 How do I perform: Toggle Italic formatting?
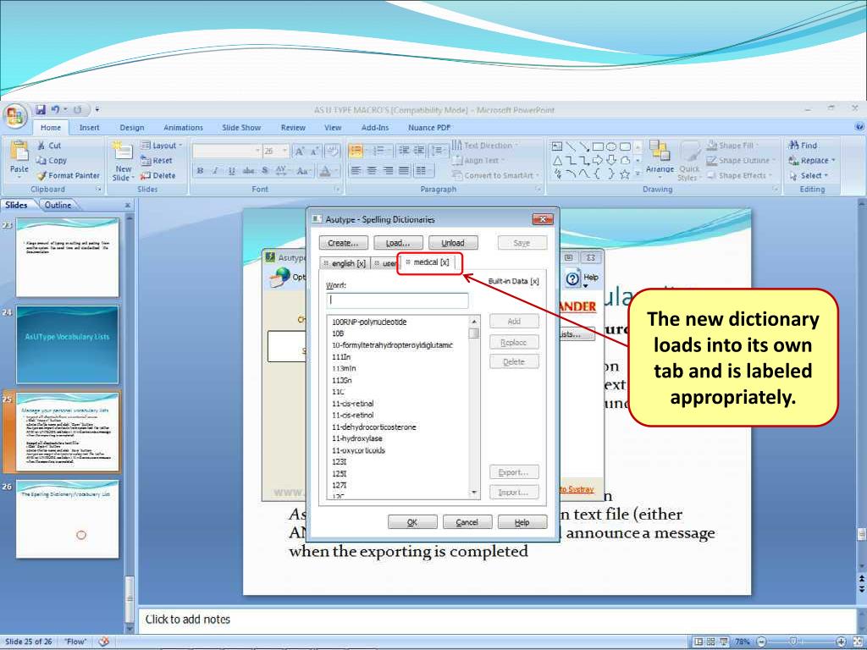[216, 171]
